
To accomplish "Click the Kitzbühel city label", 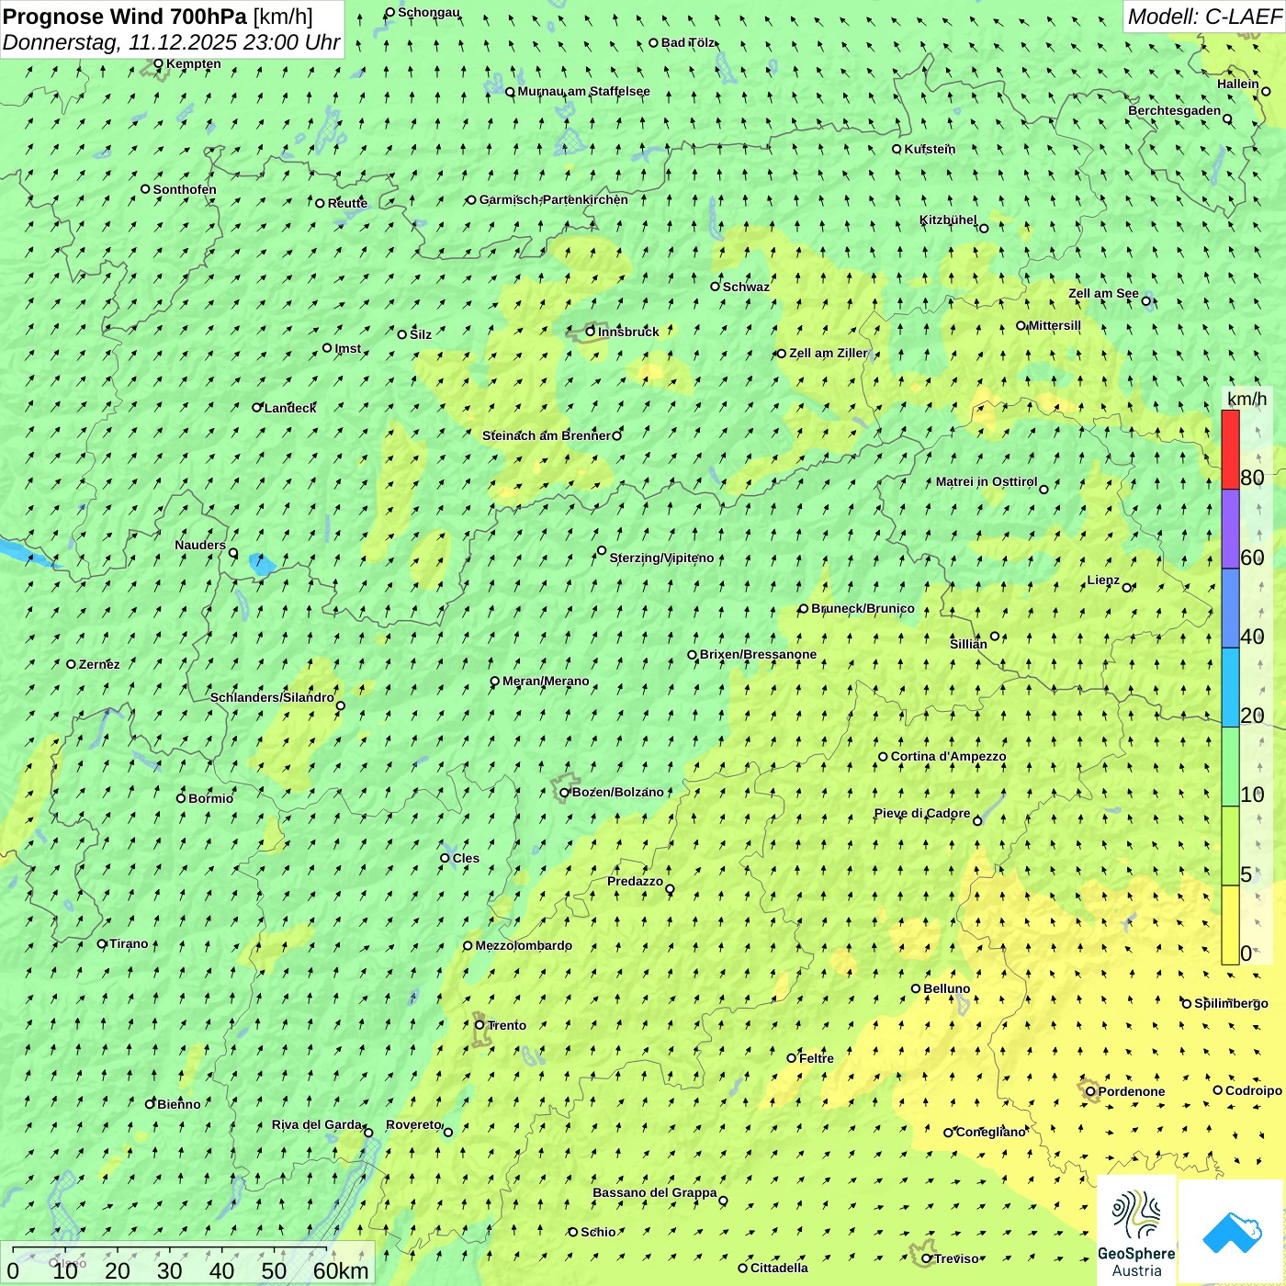I will coord(948,220).
